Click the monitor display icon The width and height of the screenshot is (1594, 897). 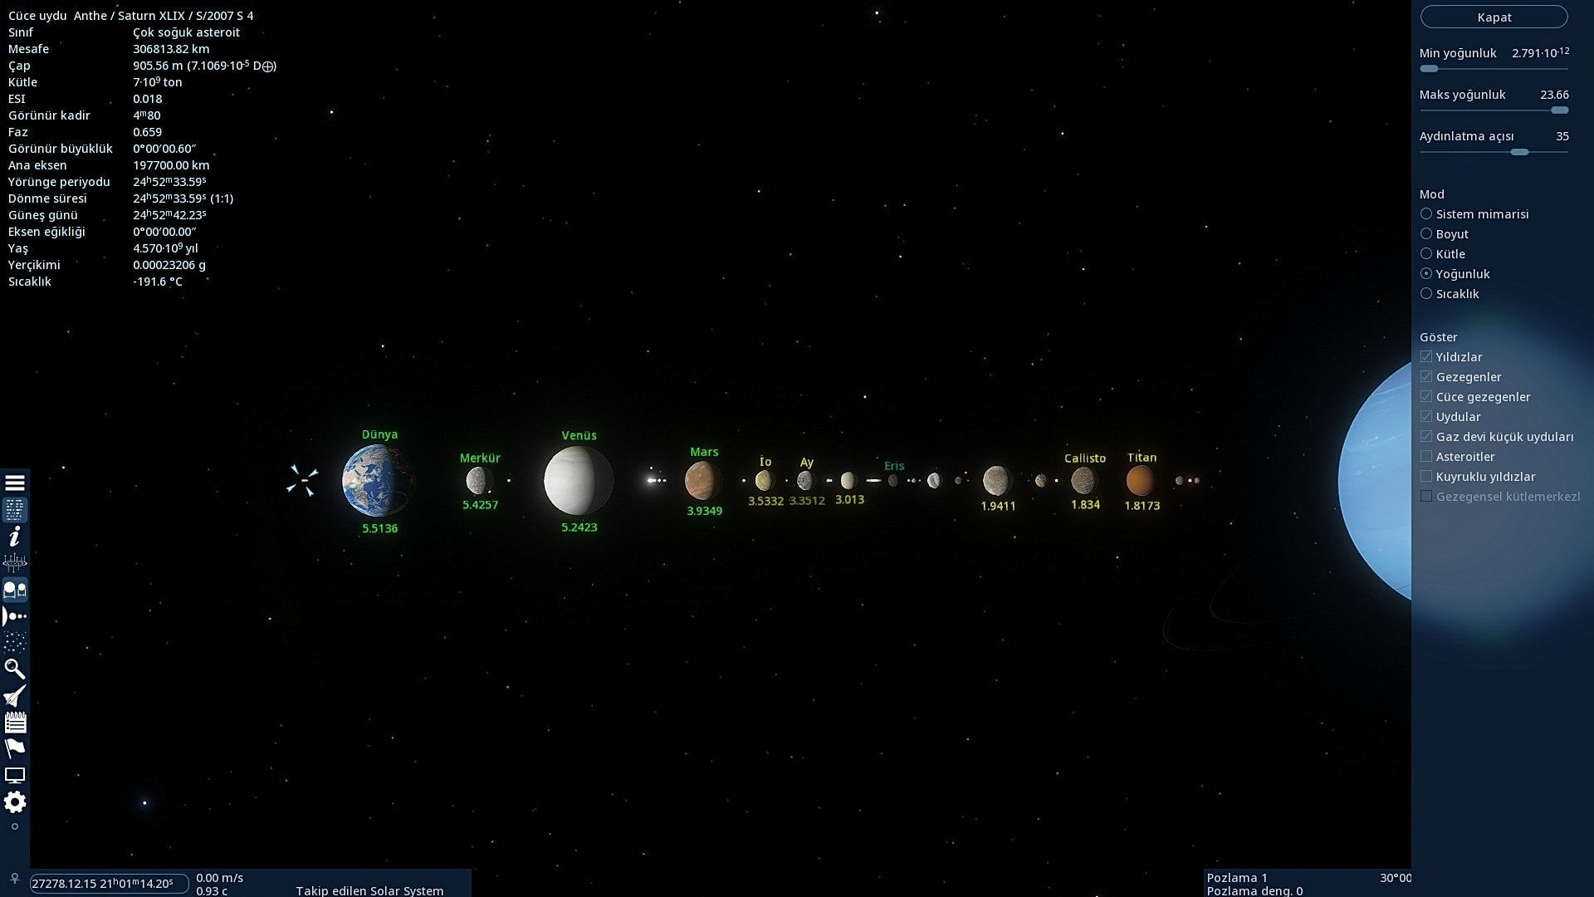tap(15, 776)
